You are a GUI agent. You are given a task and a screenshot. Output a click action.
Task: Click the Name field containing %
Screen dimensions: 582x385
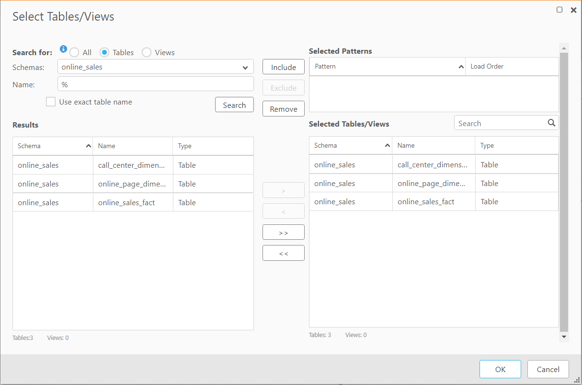(x=155, y=83)
